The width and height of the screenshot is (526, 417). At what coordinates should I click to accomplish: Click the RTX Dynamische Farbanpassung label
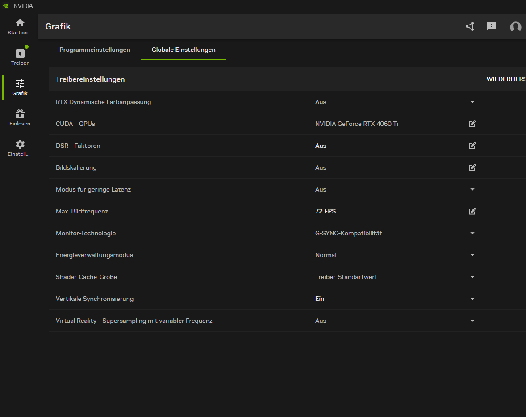pos(103,102)
